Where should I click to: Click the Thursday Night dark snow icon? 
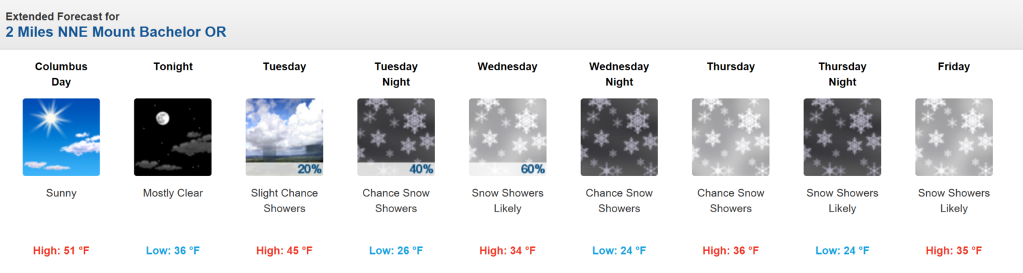click(842, 137)
